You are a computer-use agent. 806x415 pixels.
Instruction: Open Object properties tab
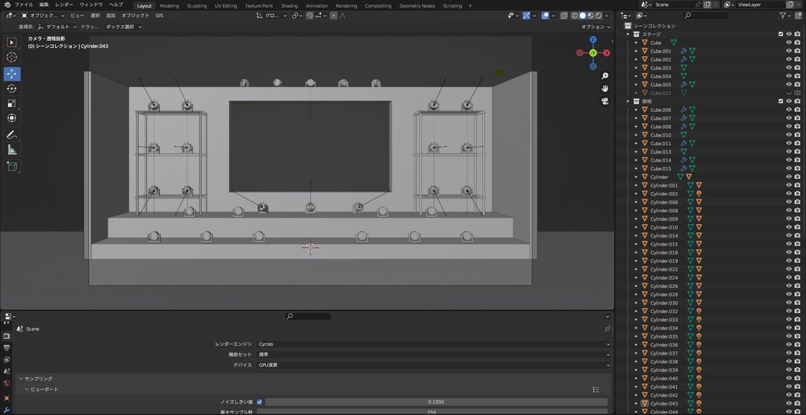(x=7, y=398)
